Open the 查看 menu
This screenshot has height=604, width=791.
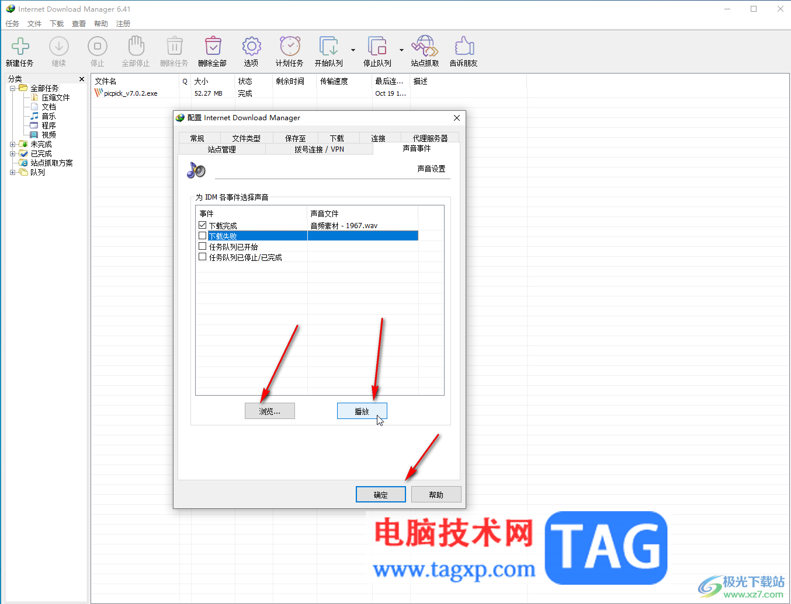click(79, 24)
